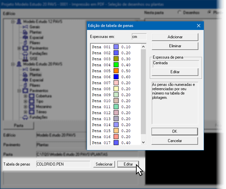Click the COLORIDO.PEN text field
The height and width of the screenshot is (189, 226).
63,164
